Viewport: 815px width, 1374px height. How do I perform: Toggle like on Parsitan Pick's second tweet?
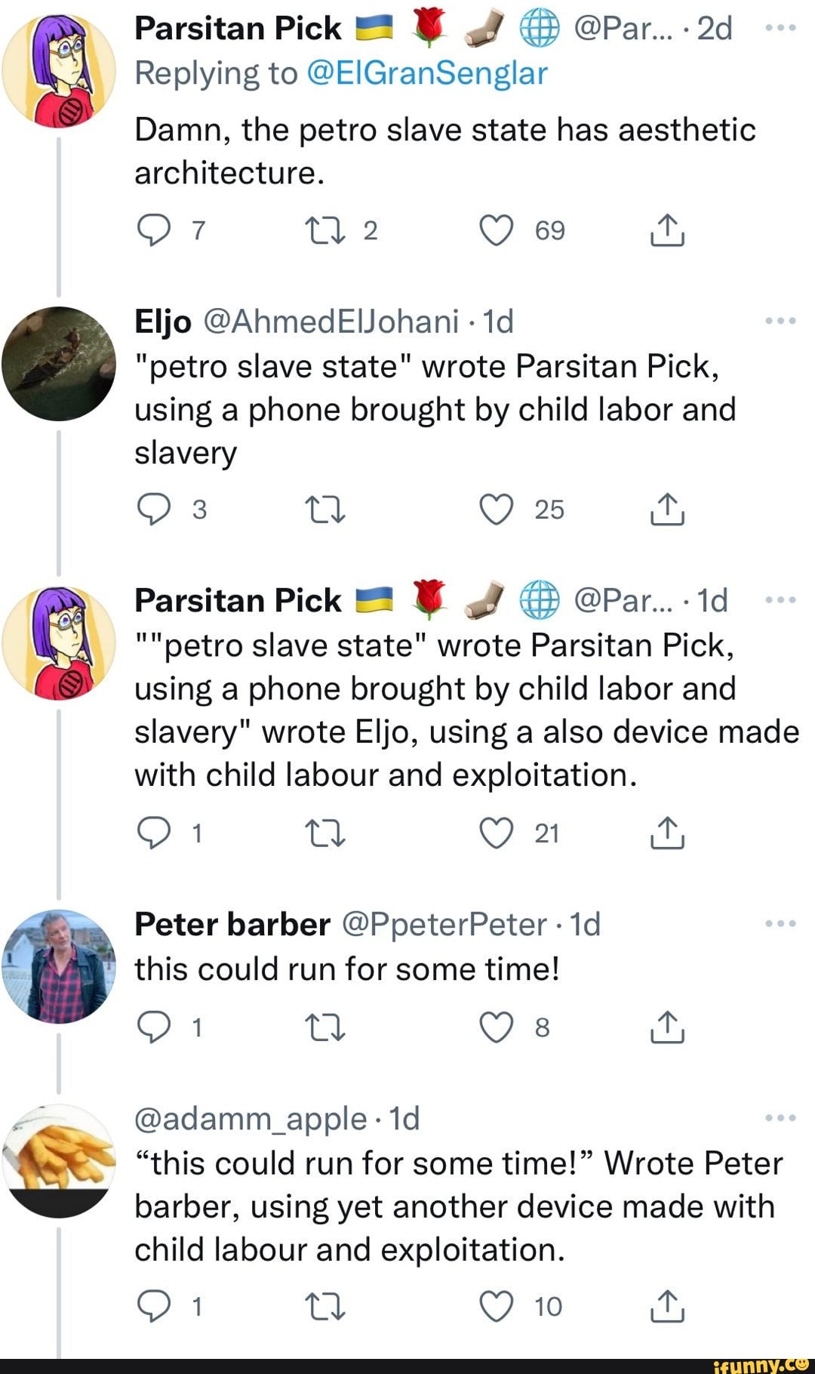[x=497, y=833]
